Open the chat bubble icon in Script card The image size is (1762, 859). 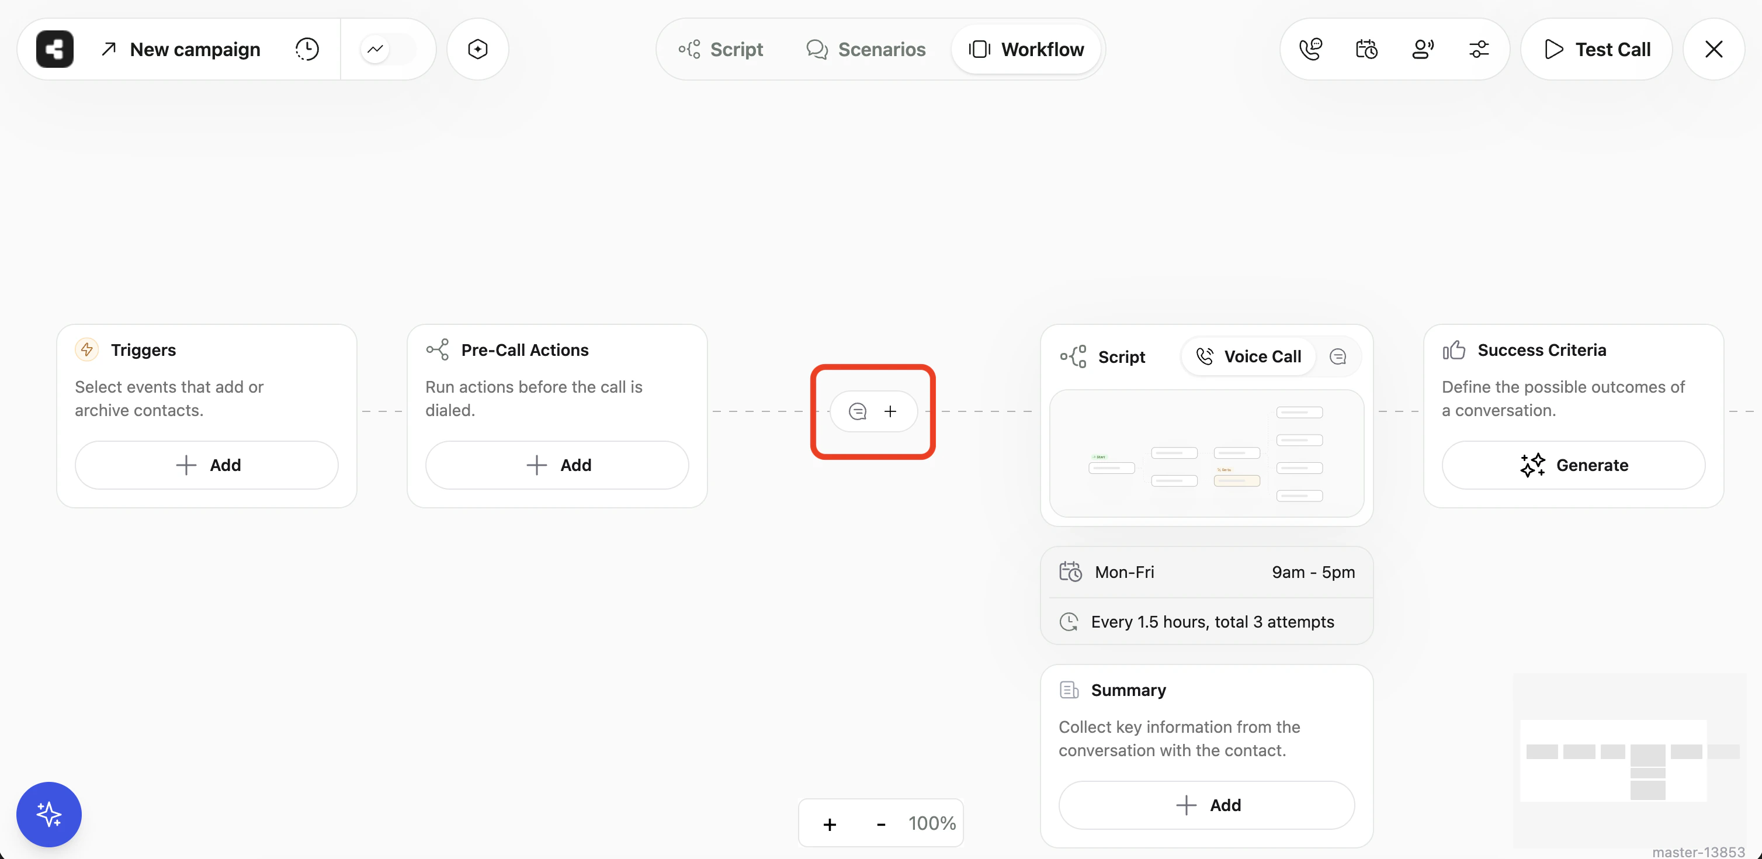(1338, 356)
